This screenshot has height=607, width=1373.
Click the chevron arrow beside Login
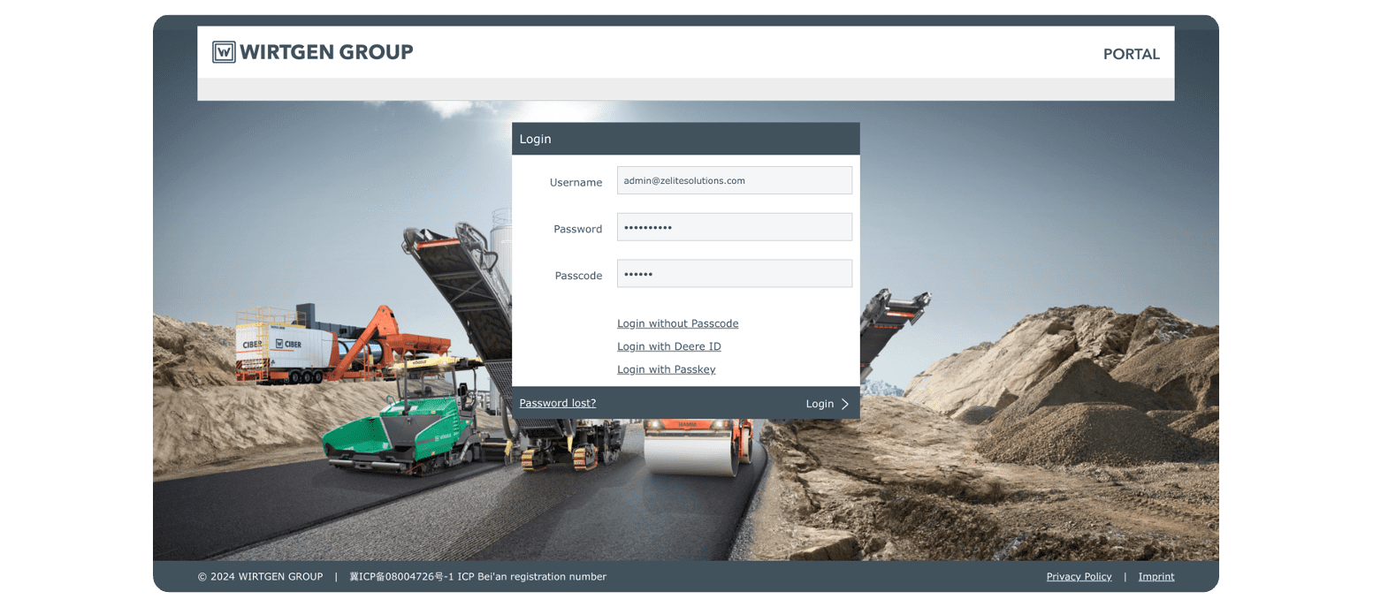[845, 404]
